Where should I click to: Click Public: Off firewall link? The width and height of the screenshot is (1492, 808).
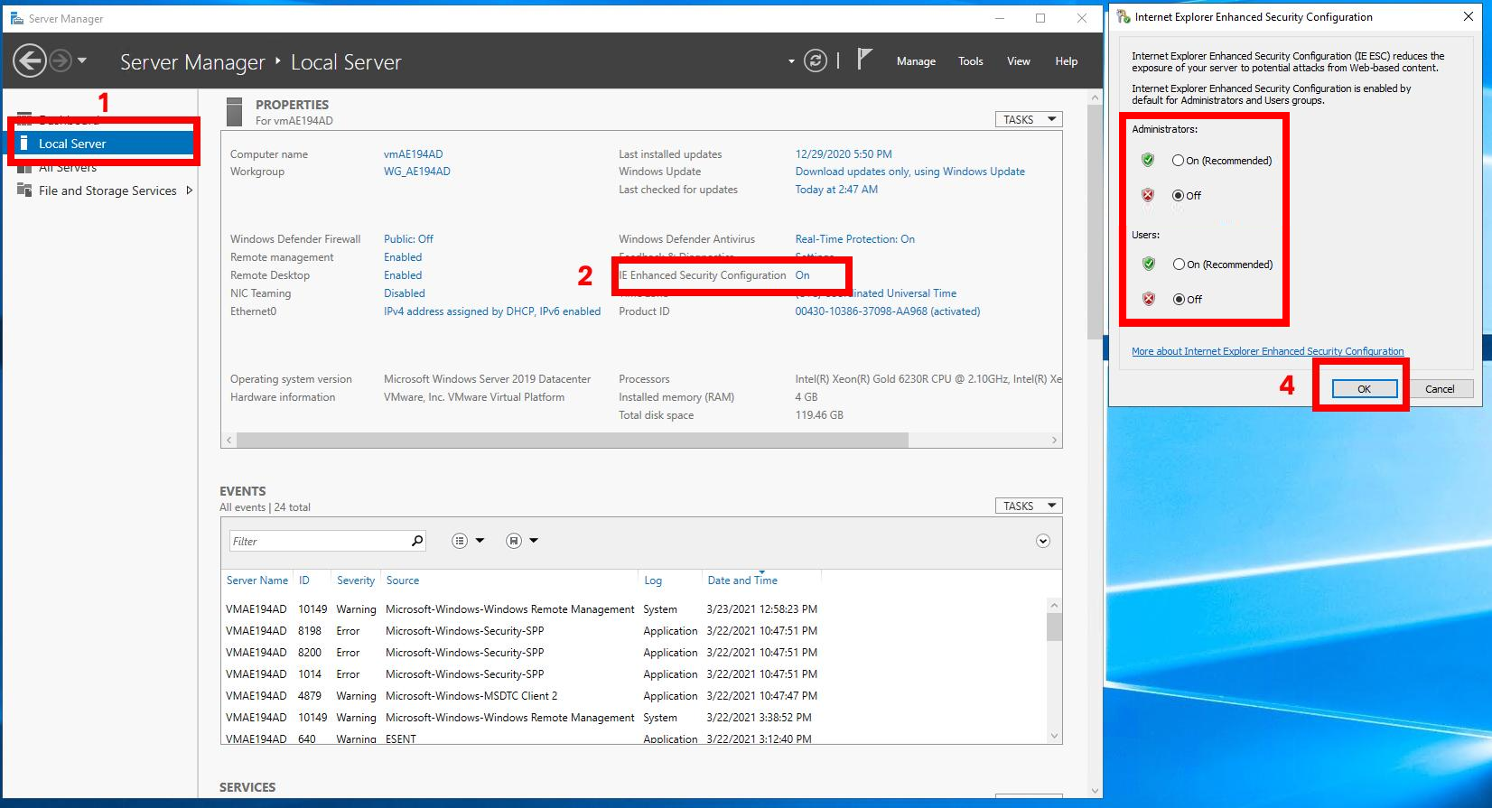(408, 239)
